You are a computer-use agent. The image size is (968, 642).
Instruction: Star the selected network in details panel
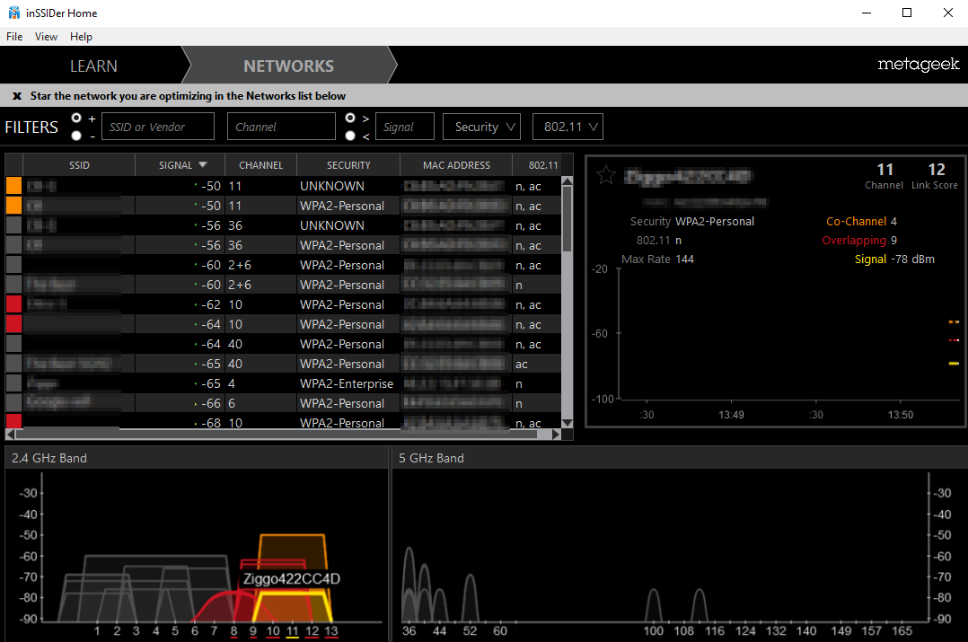606,175
